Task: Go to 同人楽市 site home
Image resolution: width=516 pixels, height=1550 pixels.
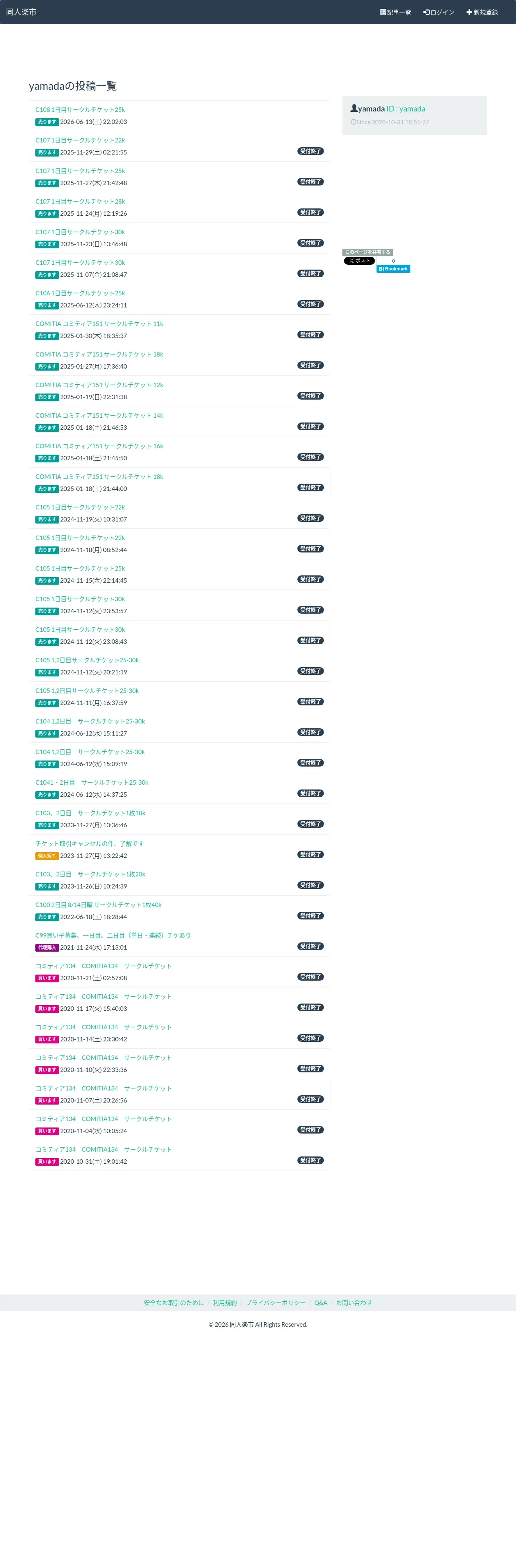Action: point(21,12)
